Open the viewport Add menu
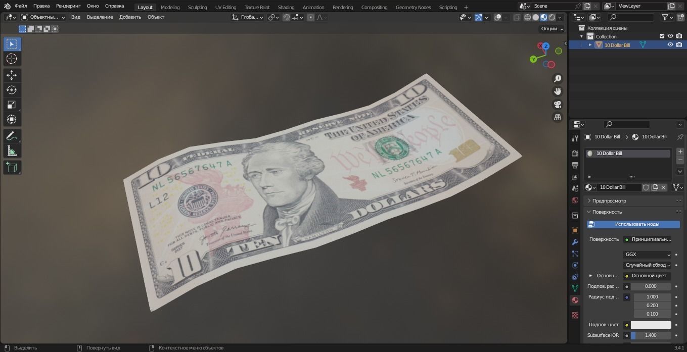687x352 pixels. [130, 17]
